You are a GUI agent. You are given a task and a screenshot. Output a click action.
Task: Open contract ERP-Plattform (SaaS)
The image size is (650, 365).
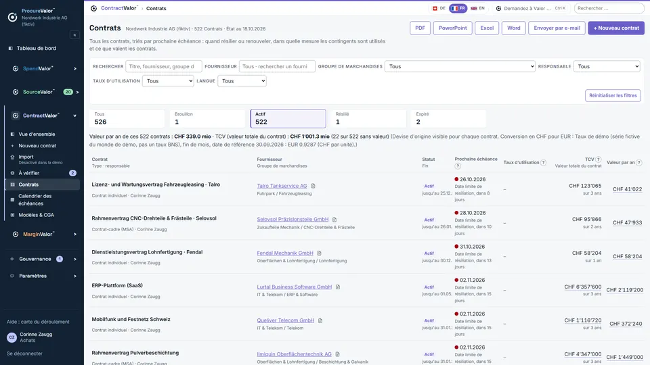(x=117, y=285)
